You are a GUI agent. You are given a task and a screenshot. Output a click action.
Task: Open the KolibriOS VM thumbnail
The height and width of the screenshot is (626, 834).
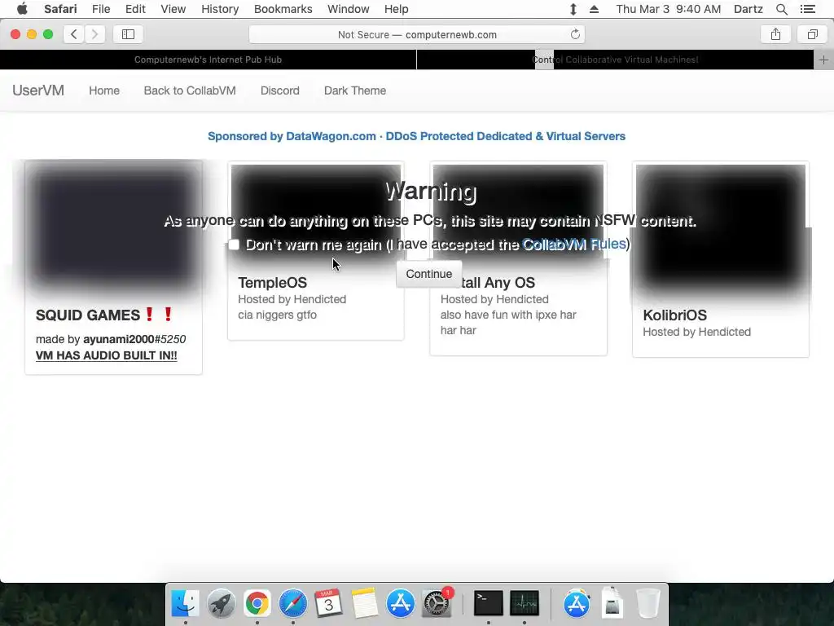(721, 228)
